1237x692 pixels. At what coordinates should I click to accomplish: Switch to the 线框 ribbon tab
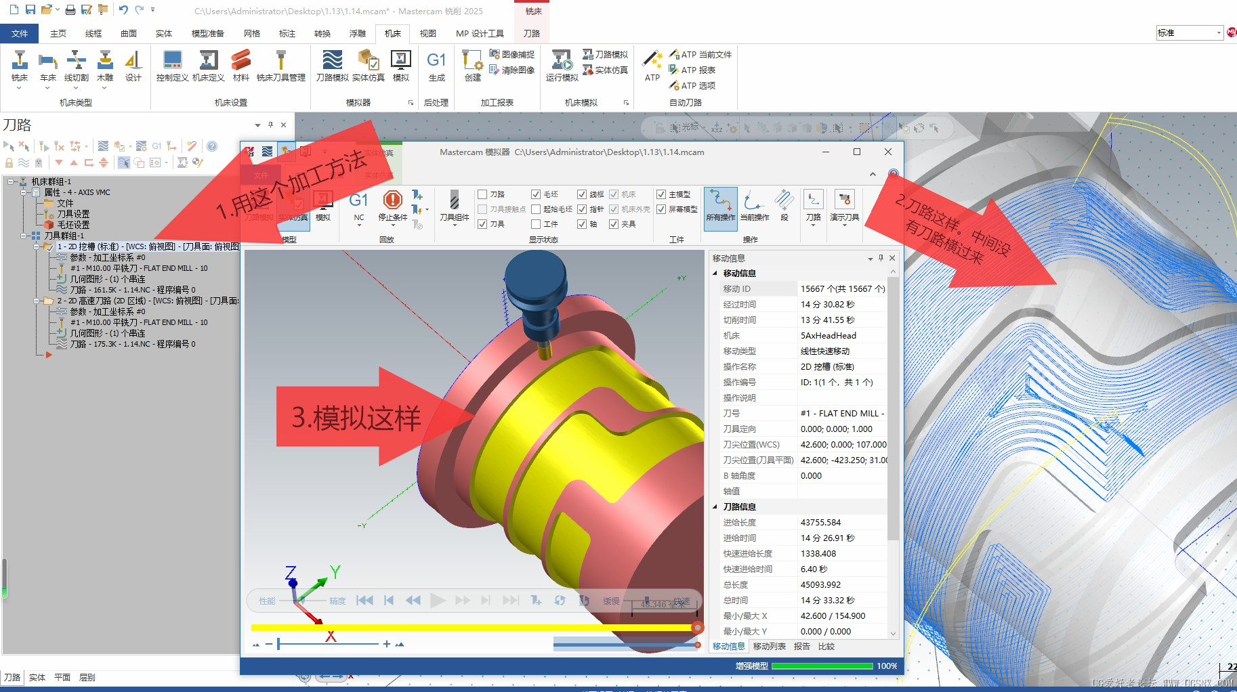[x=93, y=33]
